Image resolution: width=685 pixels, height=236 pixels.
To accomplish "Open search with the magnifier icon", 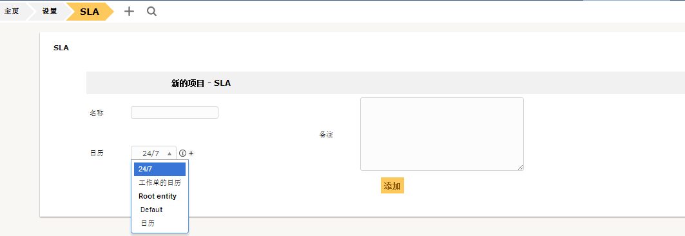I will (151, 12).
